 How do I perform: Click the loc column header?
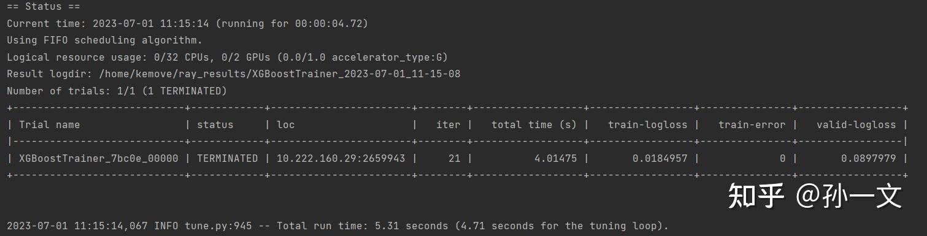tap(286, 124)
